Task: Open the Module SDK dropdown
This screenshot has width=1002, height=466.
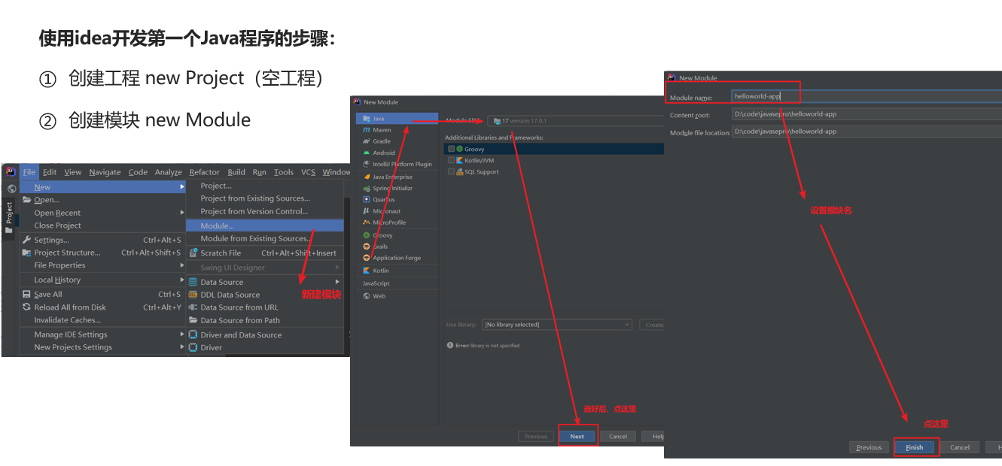Action: coord(575,120)
